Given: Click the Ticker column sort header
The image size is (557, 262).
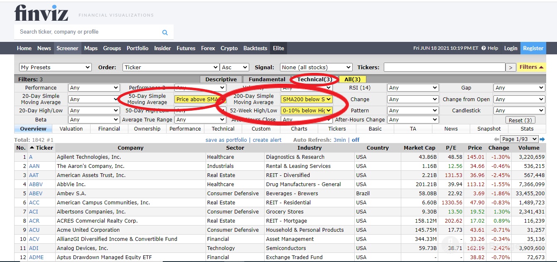Looking at the screenshot, I should (x=42, y=148).
